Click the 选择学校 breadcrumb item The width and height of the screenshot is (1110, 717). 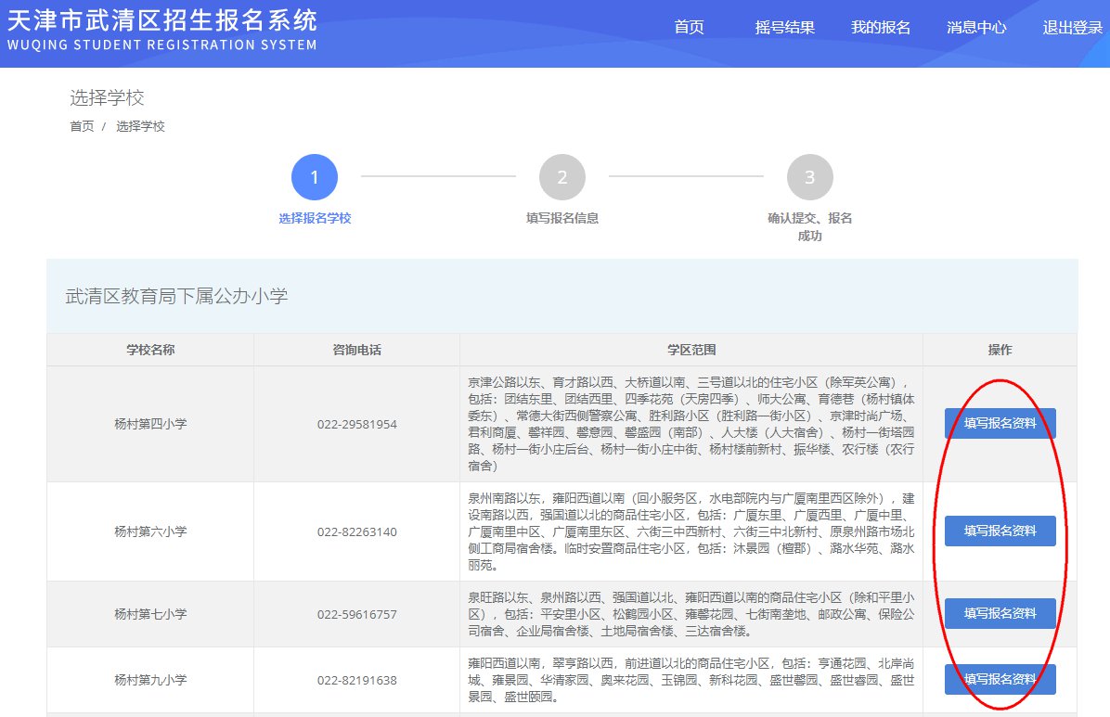[140, 126]
